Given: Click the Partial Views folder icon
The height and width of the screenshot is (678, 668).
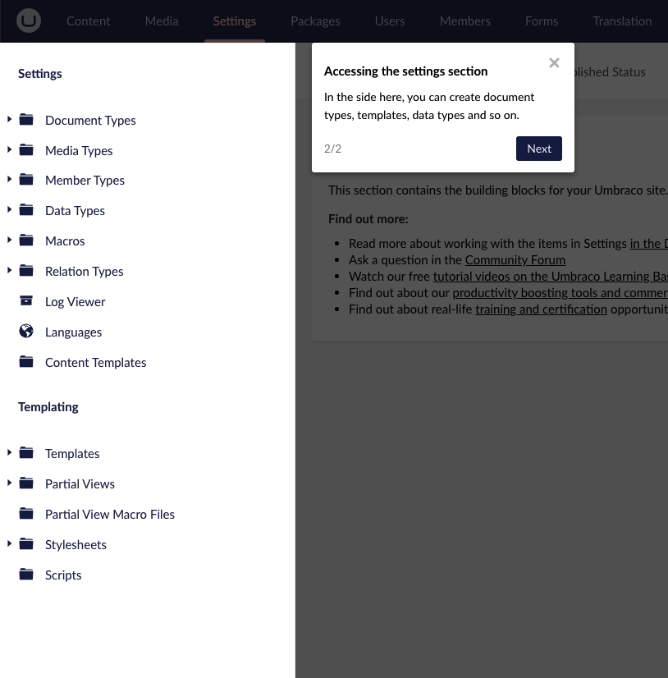Looking at the screenshot, I should pos(26,483).
